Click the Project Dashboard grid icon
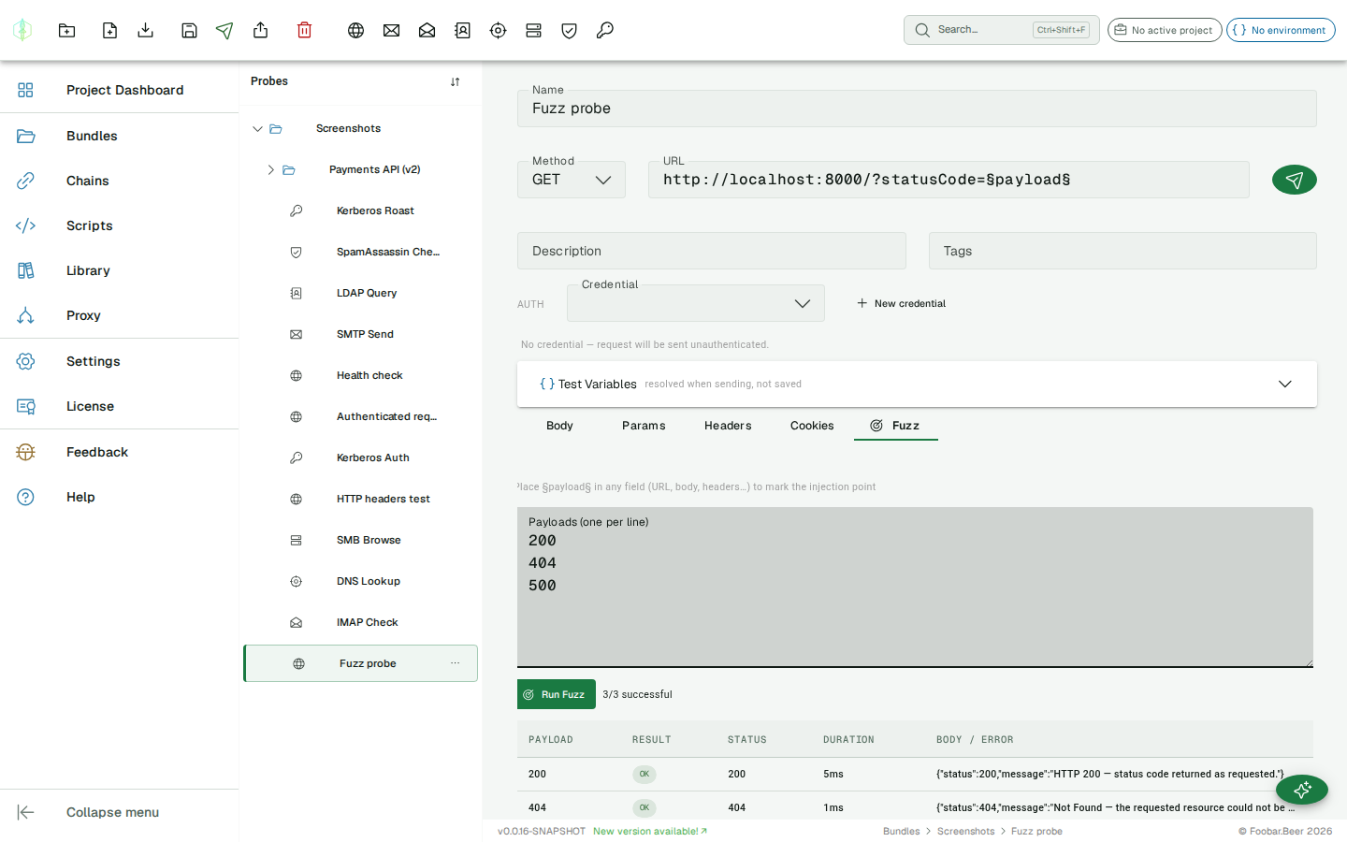1347x842 pixels. [25, 90]
